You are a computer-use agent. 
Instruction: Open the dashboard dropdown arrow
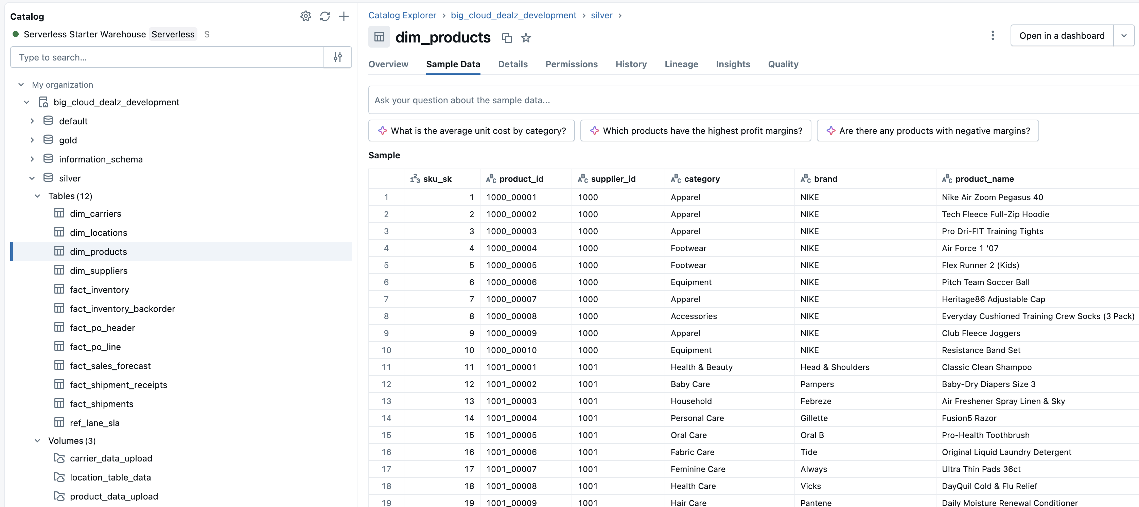click(1123, 35)
